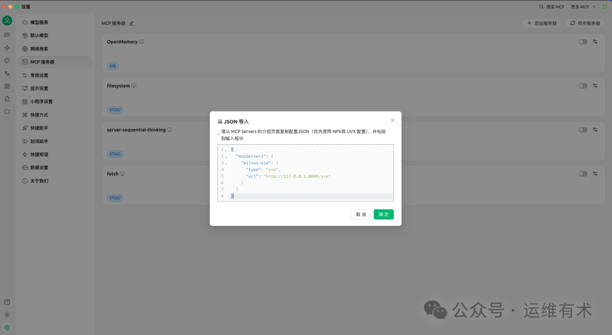The image size is (612, 335).
Task: Close the 从 JSON 导入 dialog
Action: (x=393, y=121)
